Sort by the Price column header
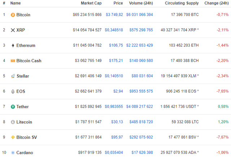The image size is (231, 157). pyautogui.click(x=118, y=3)
